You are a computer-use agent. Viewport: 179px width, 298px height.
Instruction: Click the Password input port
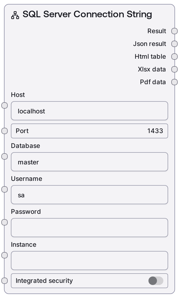(5, 222)
